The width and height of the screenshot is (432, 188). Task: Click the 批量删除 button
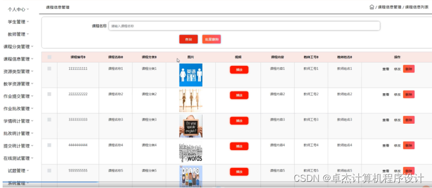[x=212, y=39]
